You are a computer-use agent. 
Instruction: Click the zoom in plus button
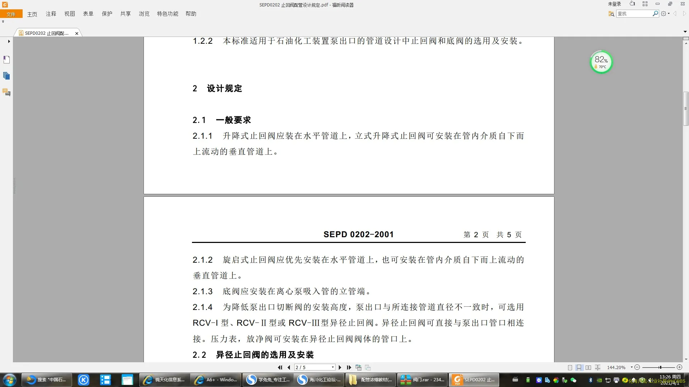679,368
